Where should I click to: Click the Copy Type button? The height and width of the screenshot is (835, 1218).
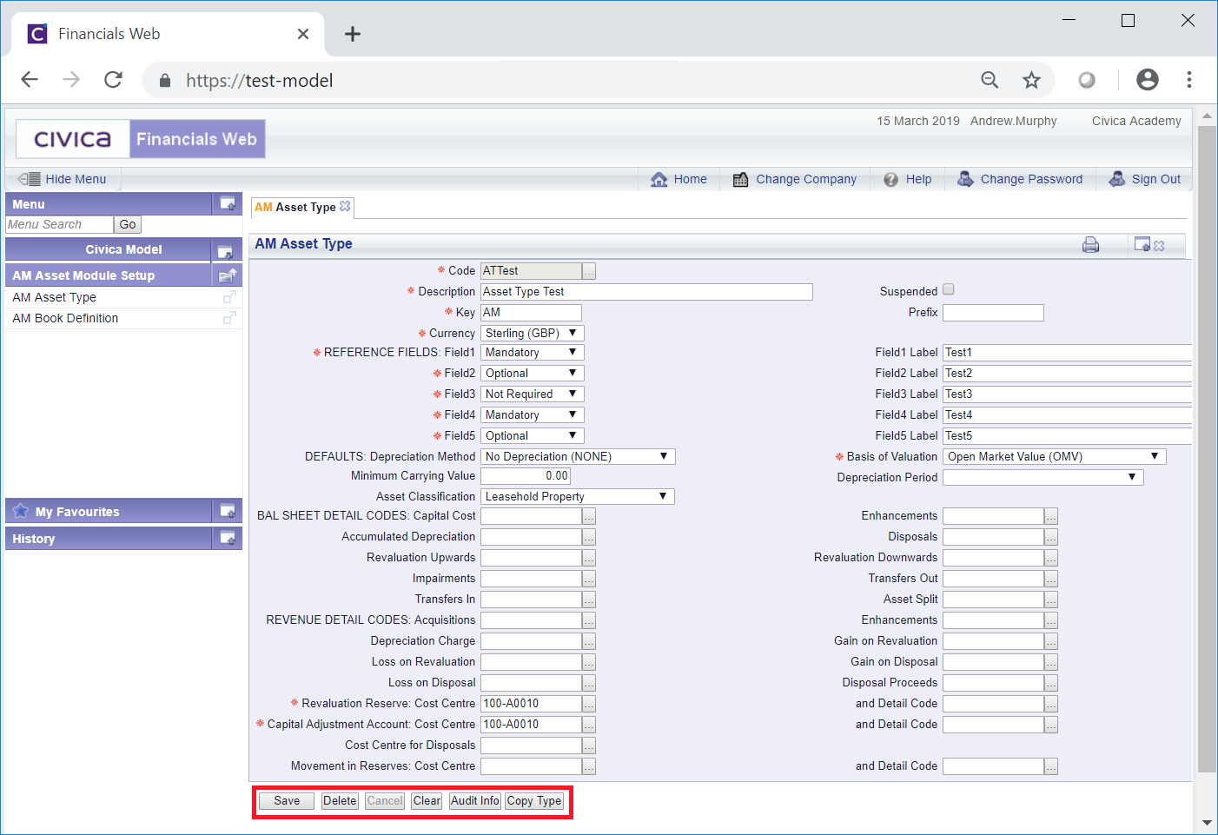(534, 801)
